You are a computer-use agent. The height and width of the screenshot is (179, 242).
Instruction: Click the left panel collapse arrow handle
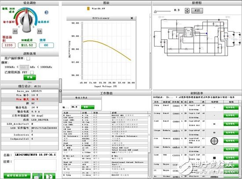(61, 91)
